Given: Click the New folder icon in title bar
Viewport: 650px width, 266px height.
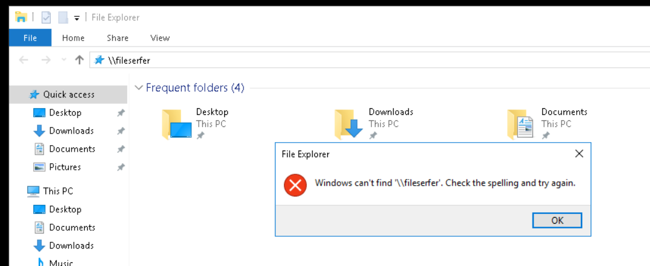Looking at the screenshot, I should tap(63, 18).
